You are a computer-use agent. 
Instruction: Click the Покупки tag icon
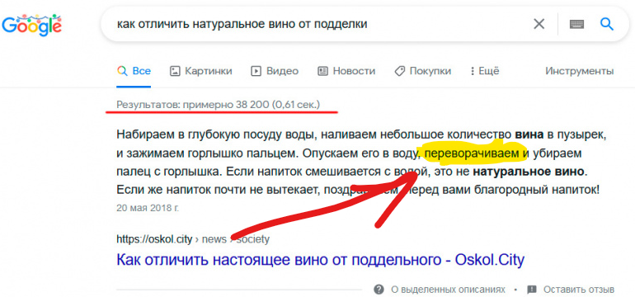point(399,71)
